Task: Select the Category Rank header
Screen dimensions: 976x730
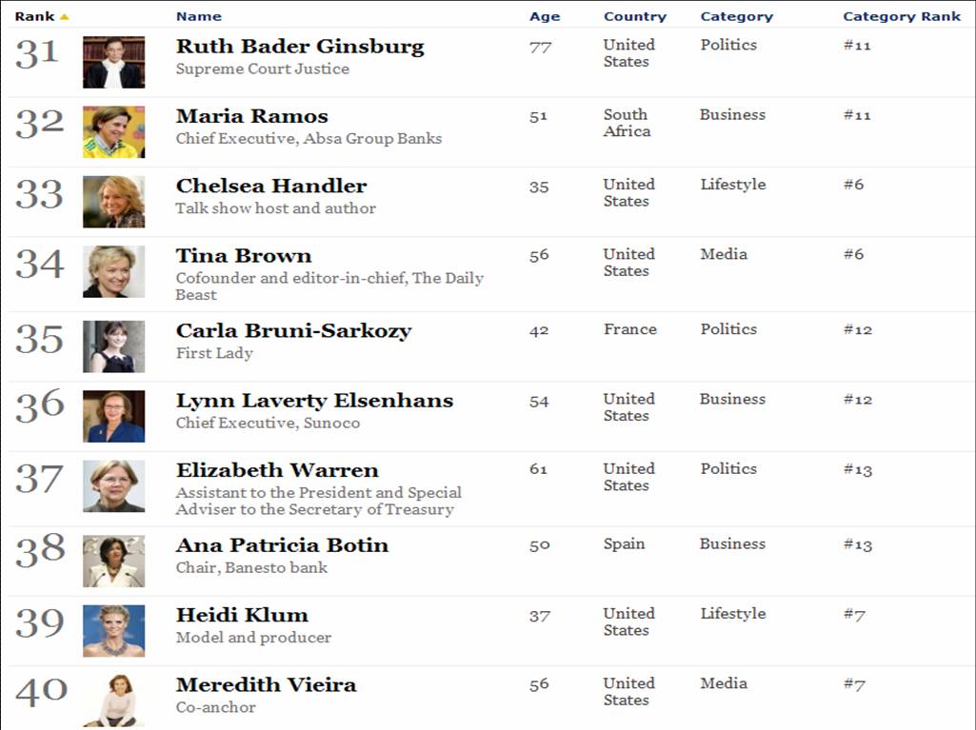Action: click(x=902, y=15)
